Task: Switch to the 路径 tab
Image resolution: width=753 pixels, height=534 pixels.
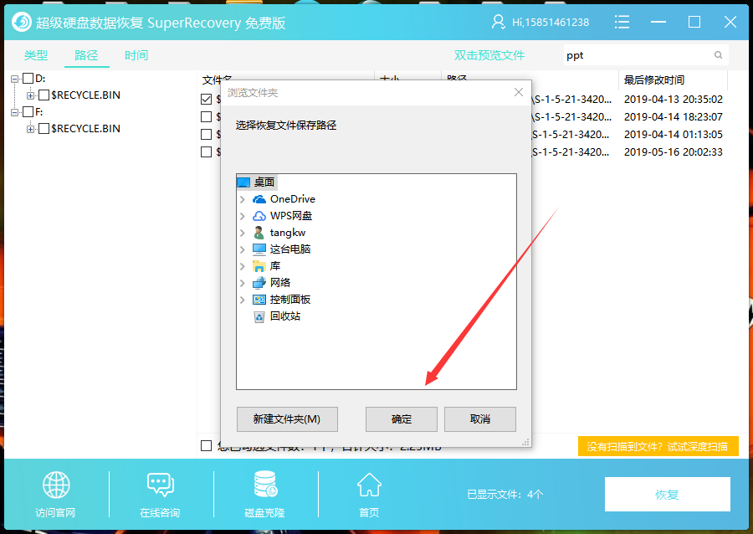Action: point(86,55)
